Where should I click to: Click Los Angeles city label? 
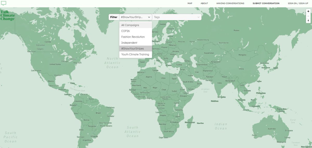pyautogui.click(x=36, y=70)
